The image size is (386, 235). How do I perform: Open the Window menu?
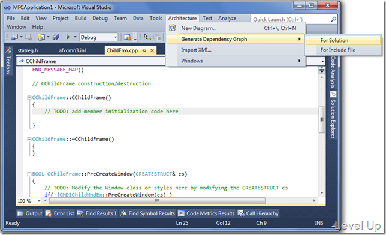17,27
